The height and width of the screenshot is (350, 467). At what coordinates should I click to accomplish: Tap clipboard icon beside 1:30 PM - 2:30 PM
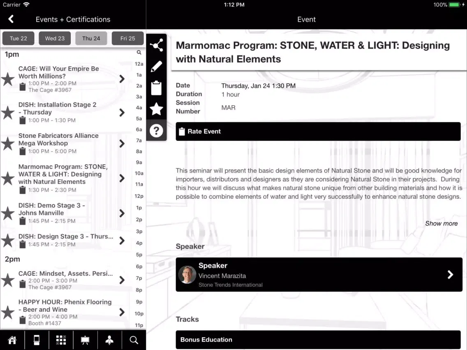click(x=22, y=190)
